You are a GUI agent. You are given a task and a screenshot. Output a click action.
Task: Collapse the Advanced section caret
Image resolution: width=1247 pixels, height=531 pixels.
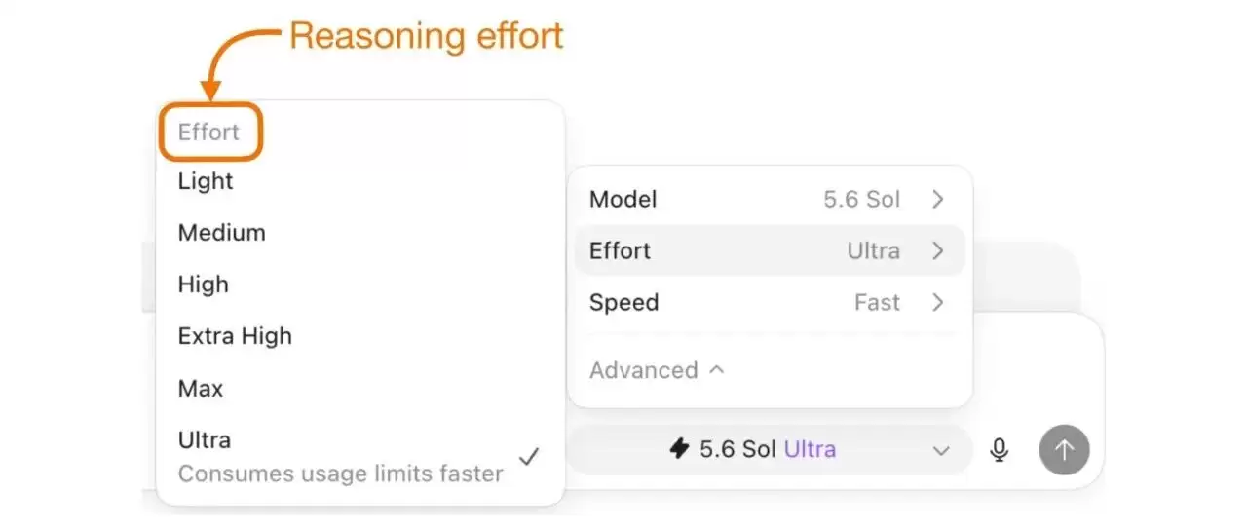click(x=716, y=370)
